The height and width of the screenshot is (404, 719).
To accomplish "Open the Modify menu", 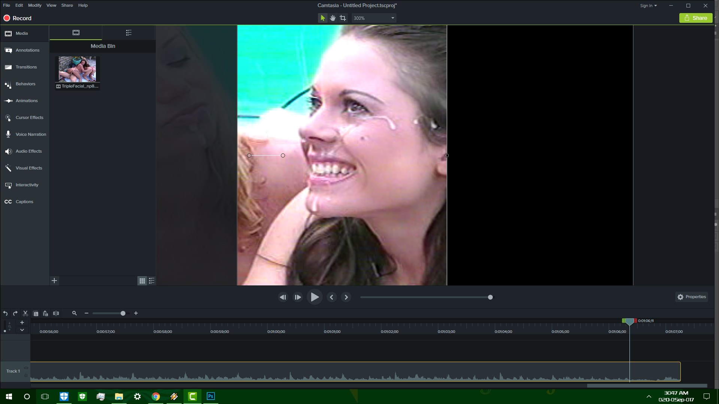I will pos(34,5).
